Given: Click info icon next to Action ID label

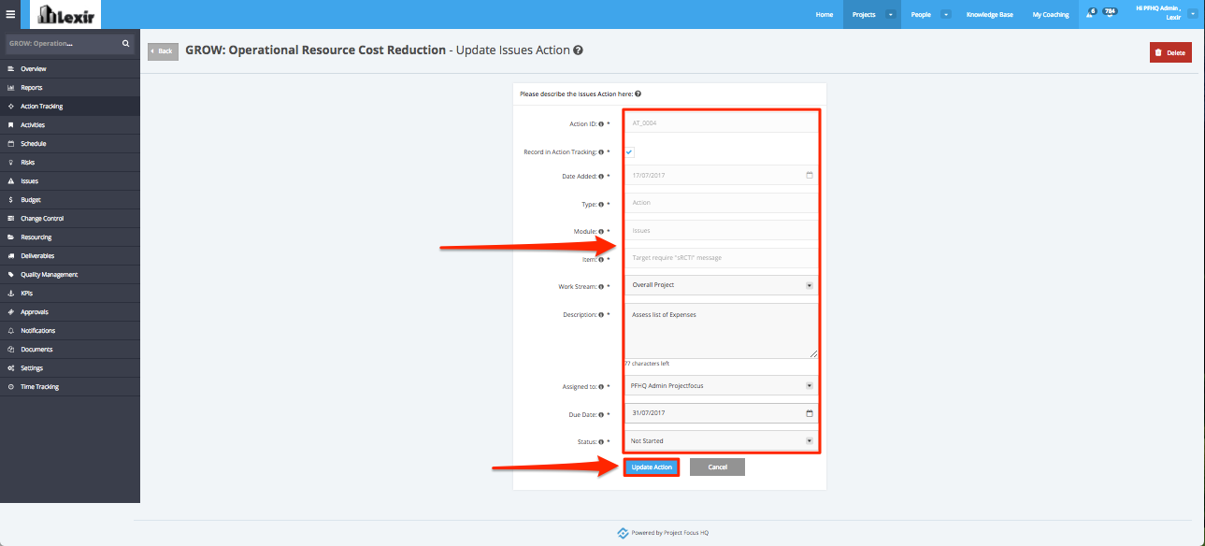Looking at the screenshot, I should [x=601, y=123].
